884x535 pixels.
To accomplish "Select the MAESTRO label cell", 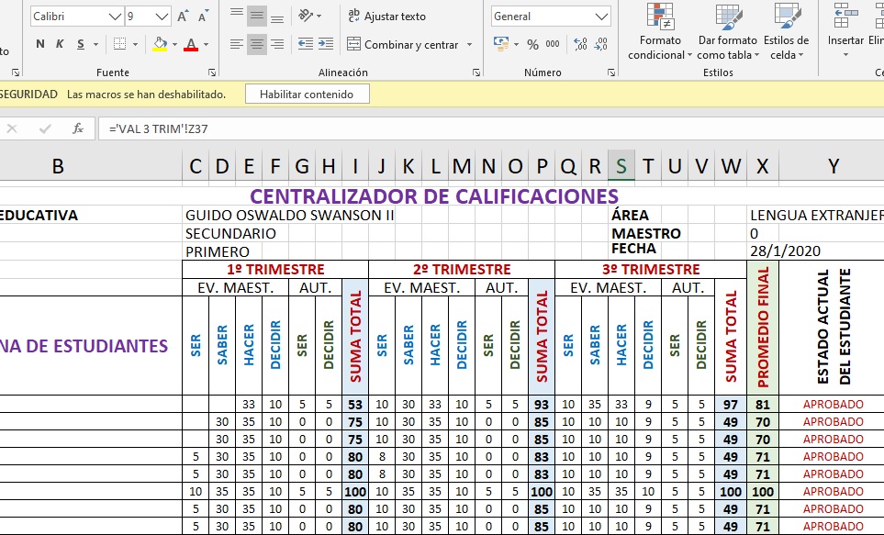I will 646,233.
